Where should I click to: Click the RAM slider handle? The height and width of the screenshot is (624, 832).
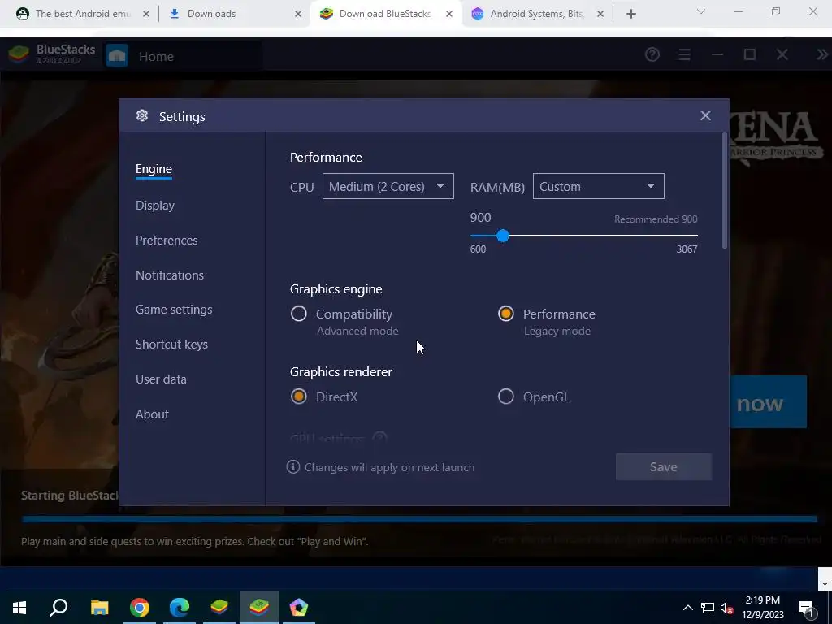coord(503,236)
